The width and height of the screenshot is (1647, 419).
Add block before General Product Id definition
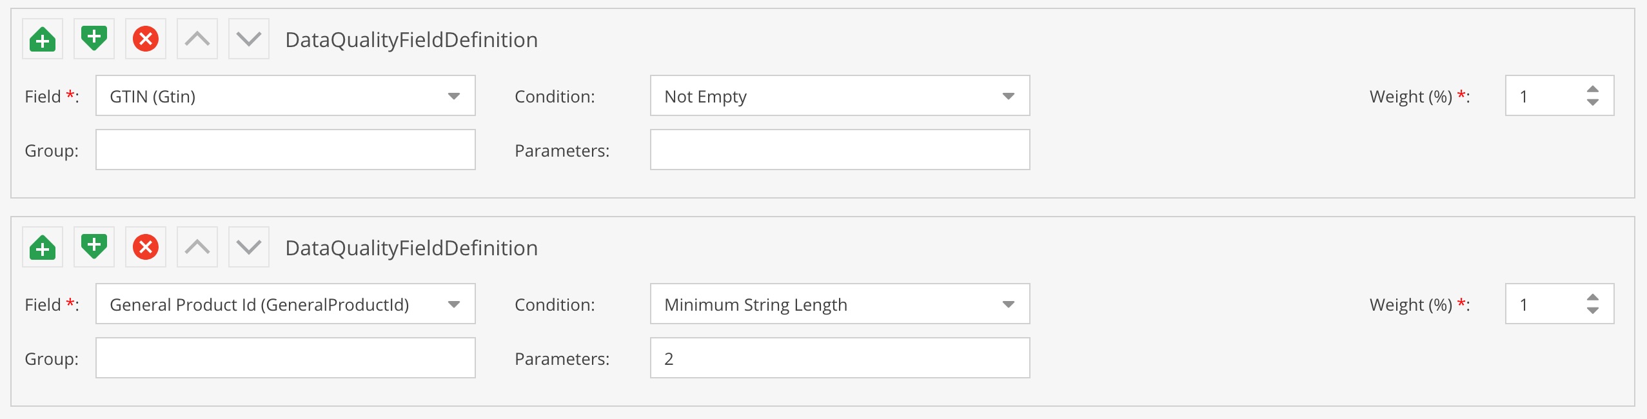pos(43,248)
